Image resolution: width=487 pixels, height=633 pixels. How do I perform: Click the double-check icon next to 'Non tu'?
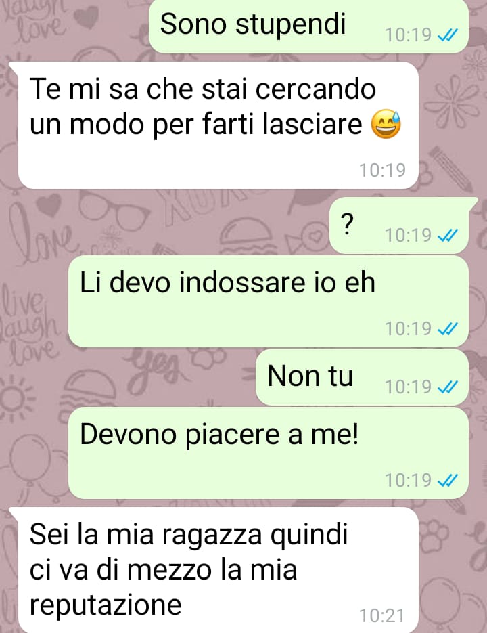[448, 387]
